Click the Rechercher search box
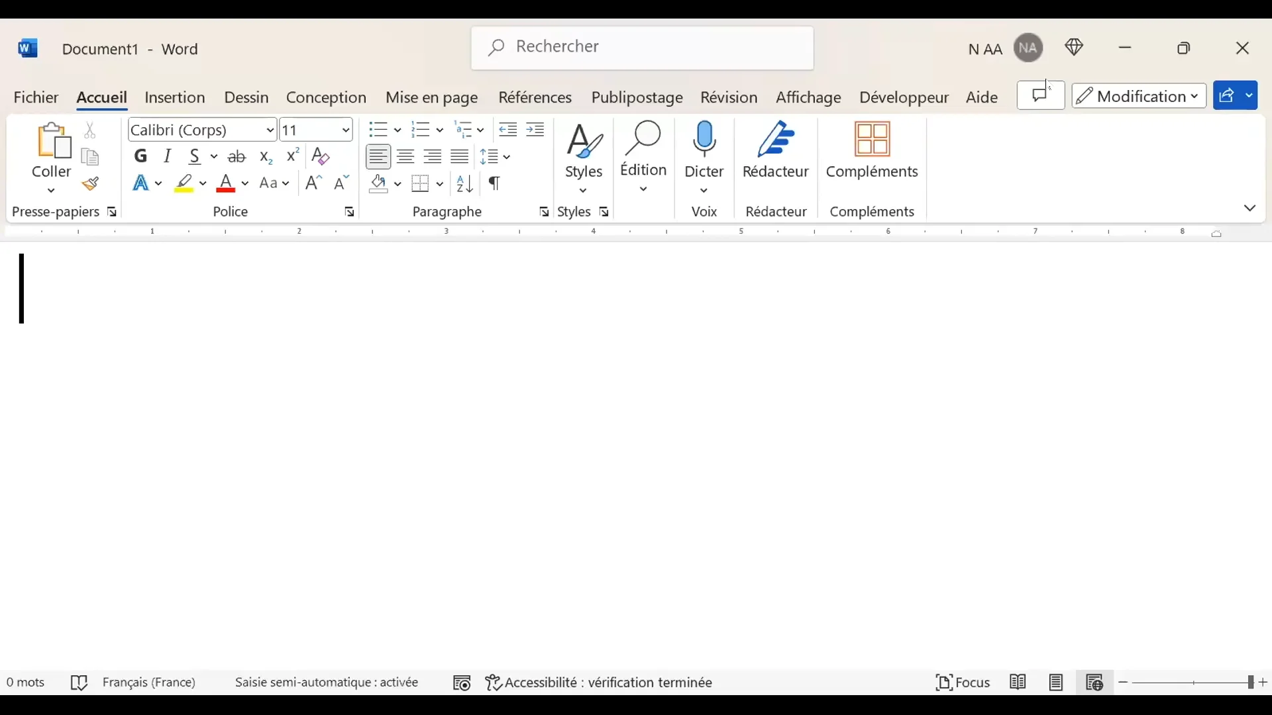The height and width of the screenshot is (715, 1272). tap(643, 48)
